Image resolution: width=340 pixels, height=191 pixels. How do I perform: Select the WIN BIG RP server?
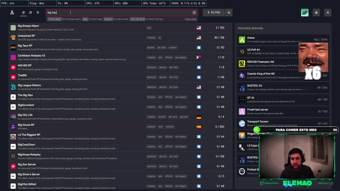120,67
